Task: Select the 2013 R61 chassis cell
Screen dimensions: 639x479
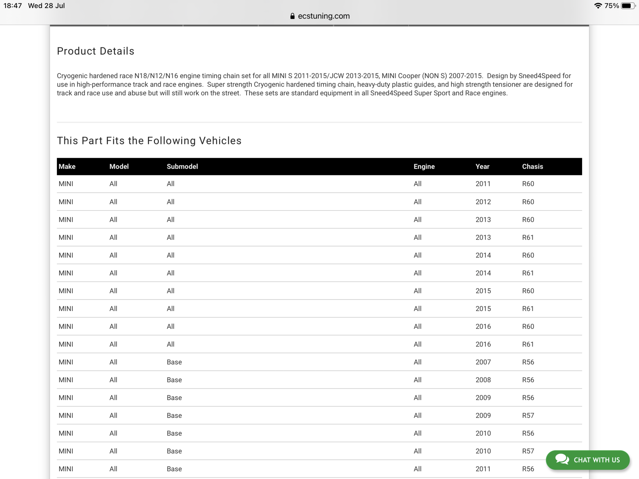Action: coord(528,237)
